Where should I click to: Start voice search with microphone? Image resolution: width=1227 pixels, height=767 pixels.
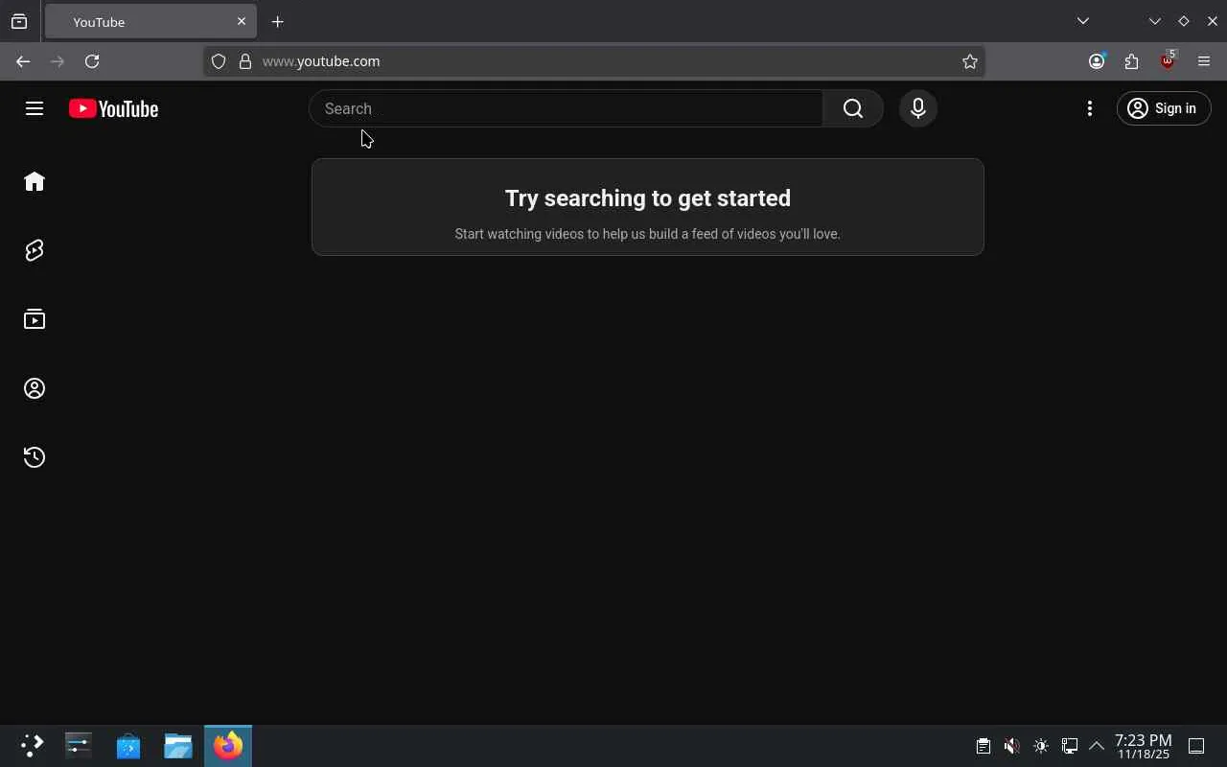click(x=917, y=108)
